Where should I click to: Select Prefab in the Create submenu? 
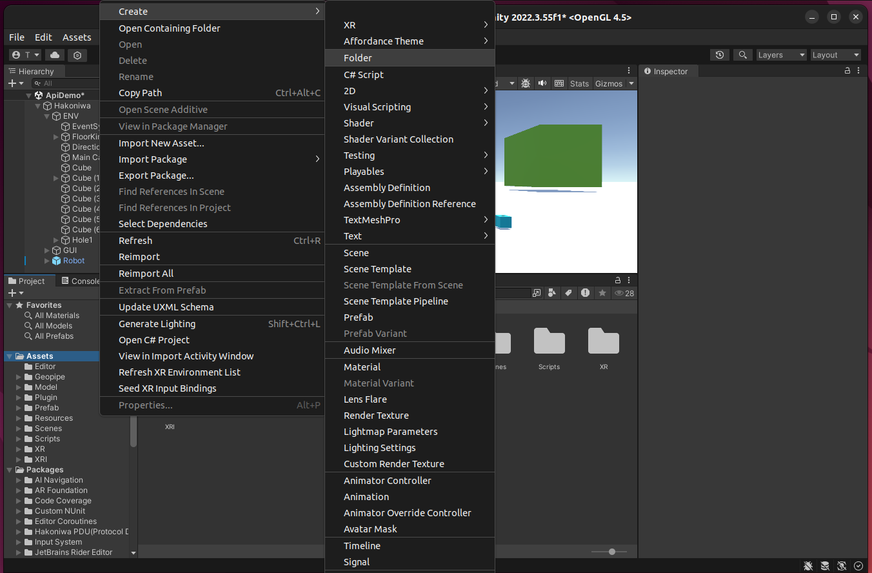click(x=410, y=317)
